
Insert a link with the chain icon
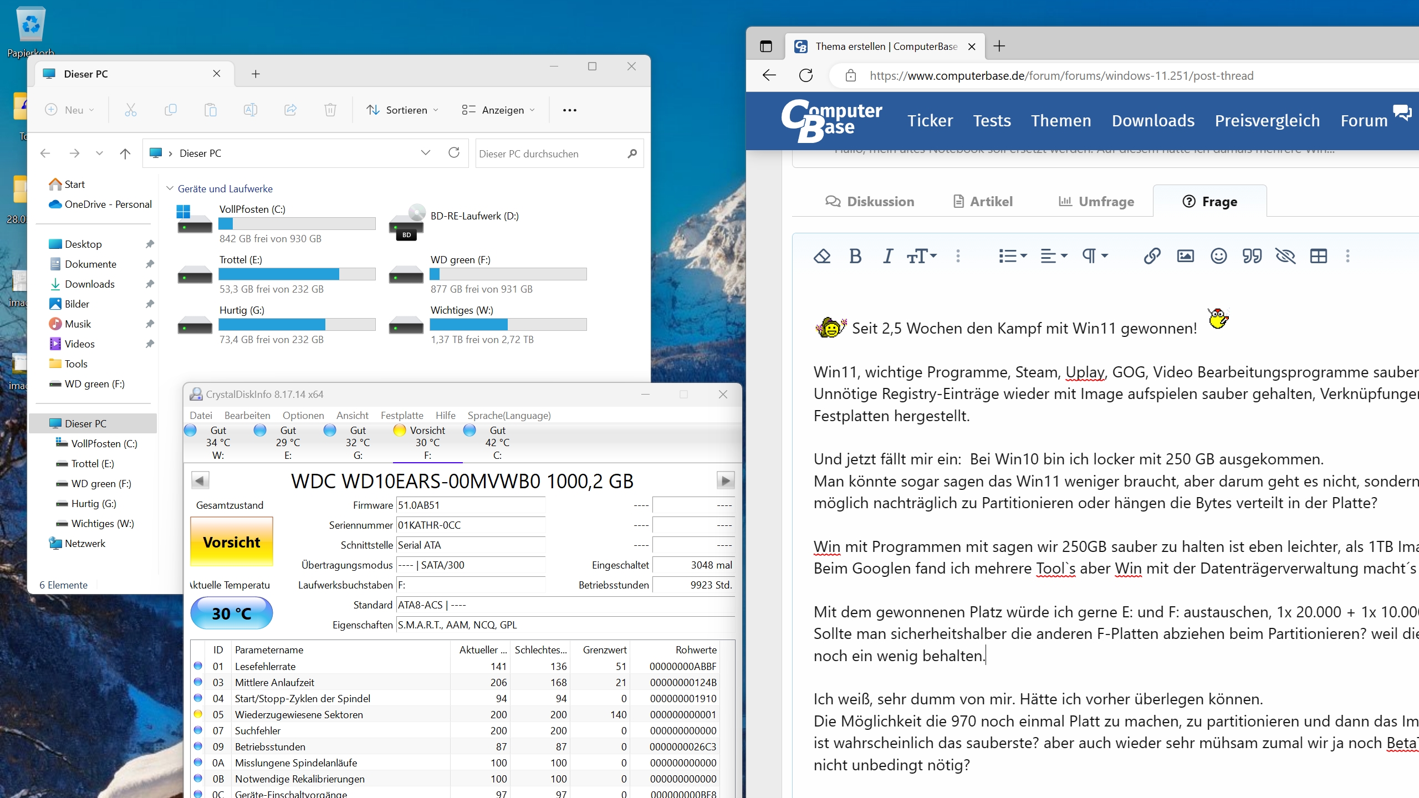point(1152,256)
